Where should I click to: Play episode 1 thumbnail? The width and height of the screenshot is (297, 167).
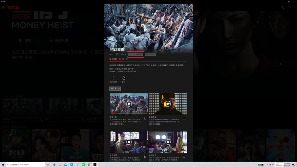point(129,104)
